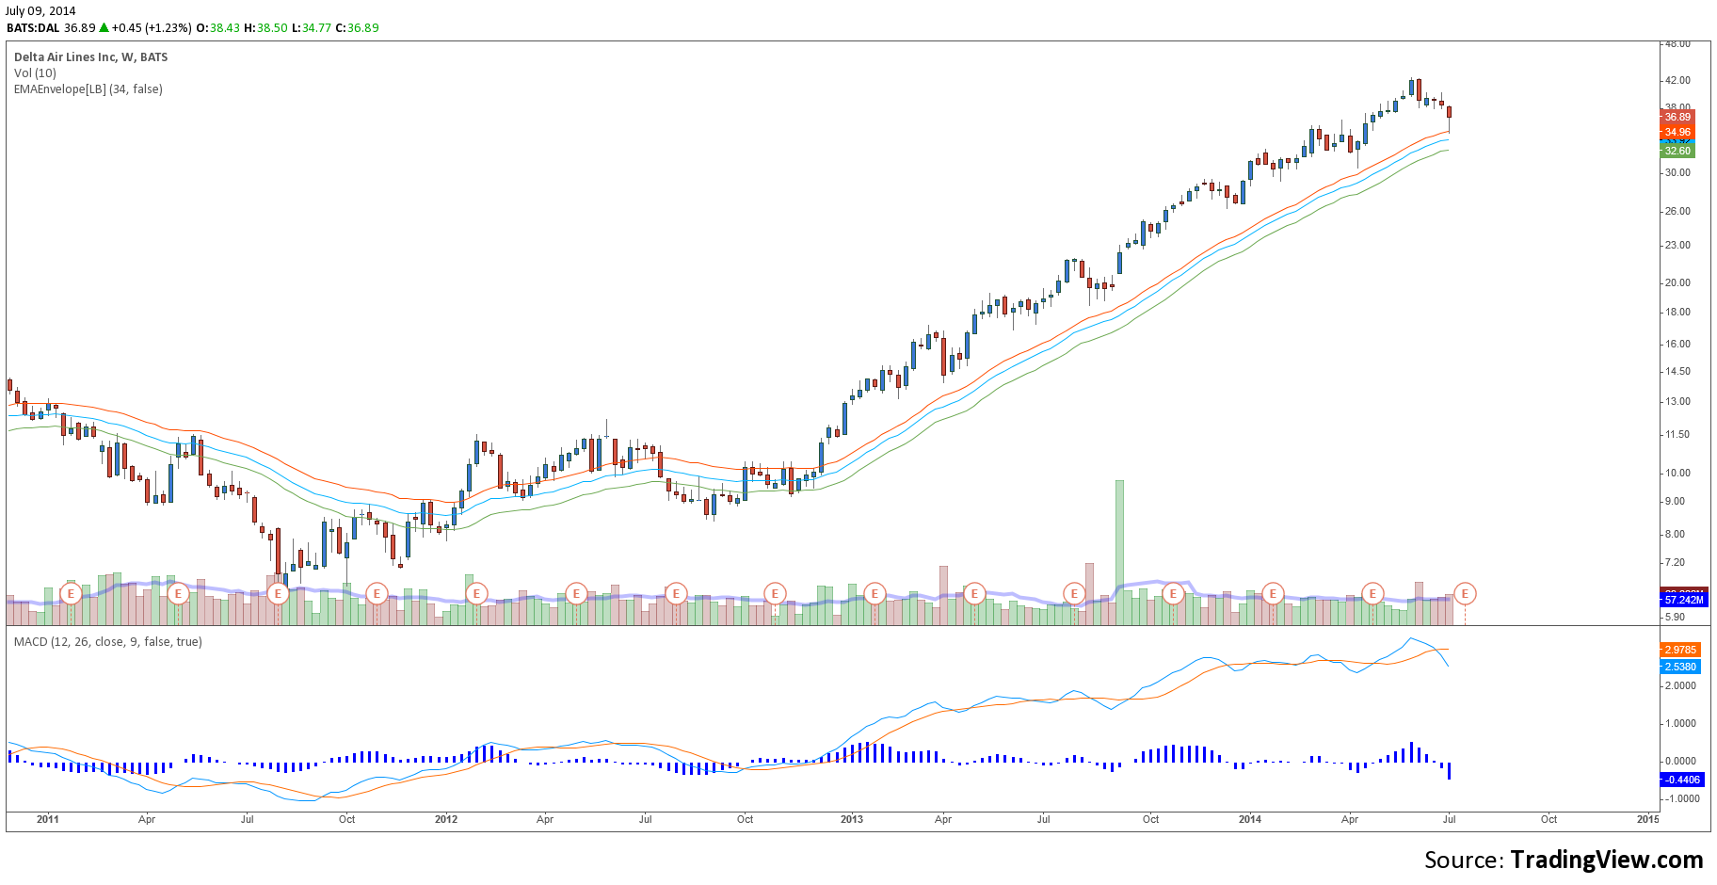Click the January 2012 earnings E marker
The width and height of the screenshot is (1717, 885).
pyautogui.click(x=476, y=594)
